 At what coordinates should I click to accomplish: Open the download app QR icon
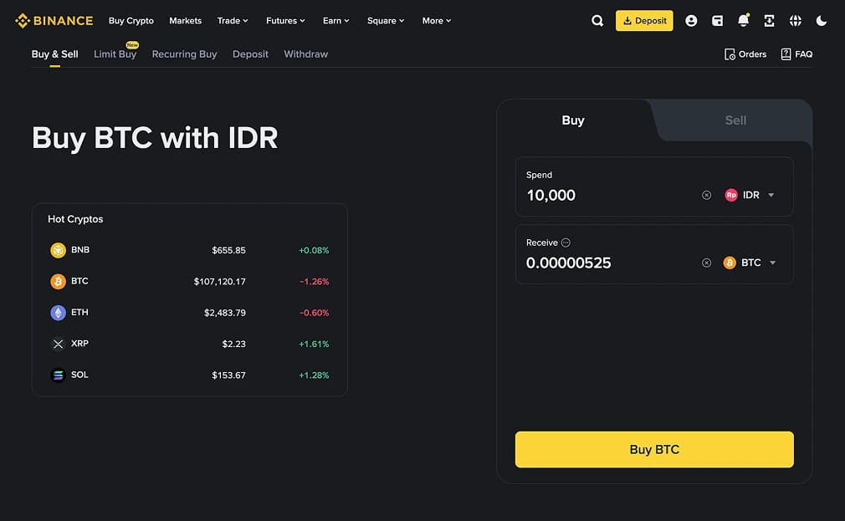(769, 20)
